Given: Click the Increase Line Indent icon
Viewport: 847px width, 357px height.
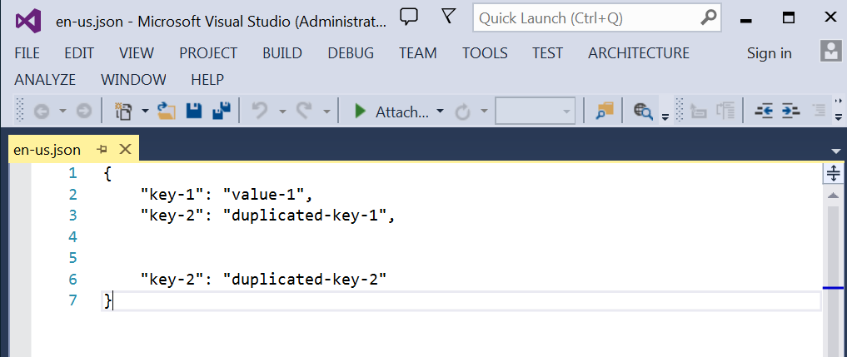Looking at the screenshot, I should (x=790, y=112).
